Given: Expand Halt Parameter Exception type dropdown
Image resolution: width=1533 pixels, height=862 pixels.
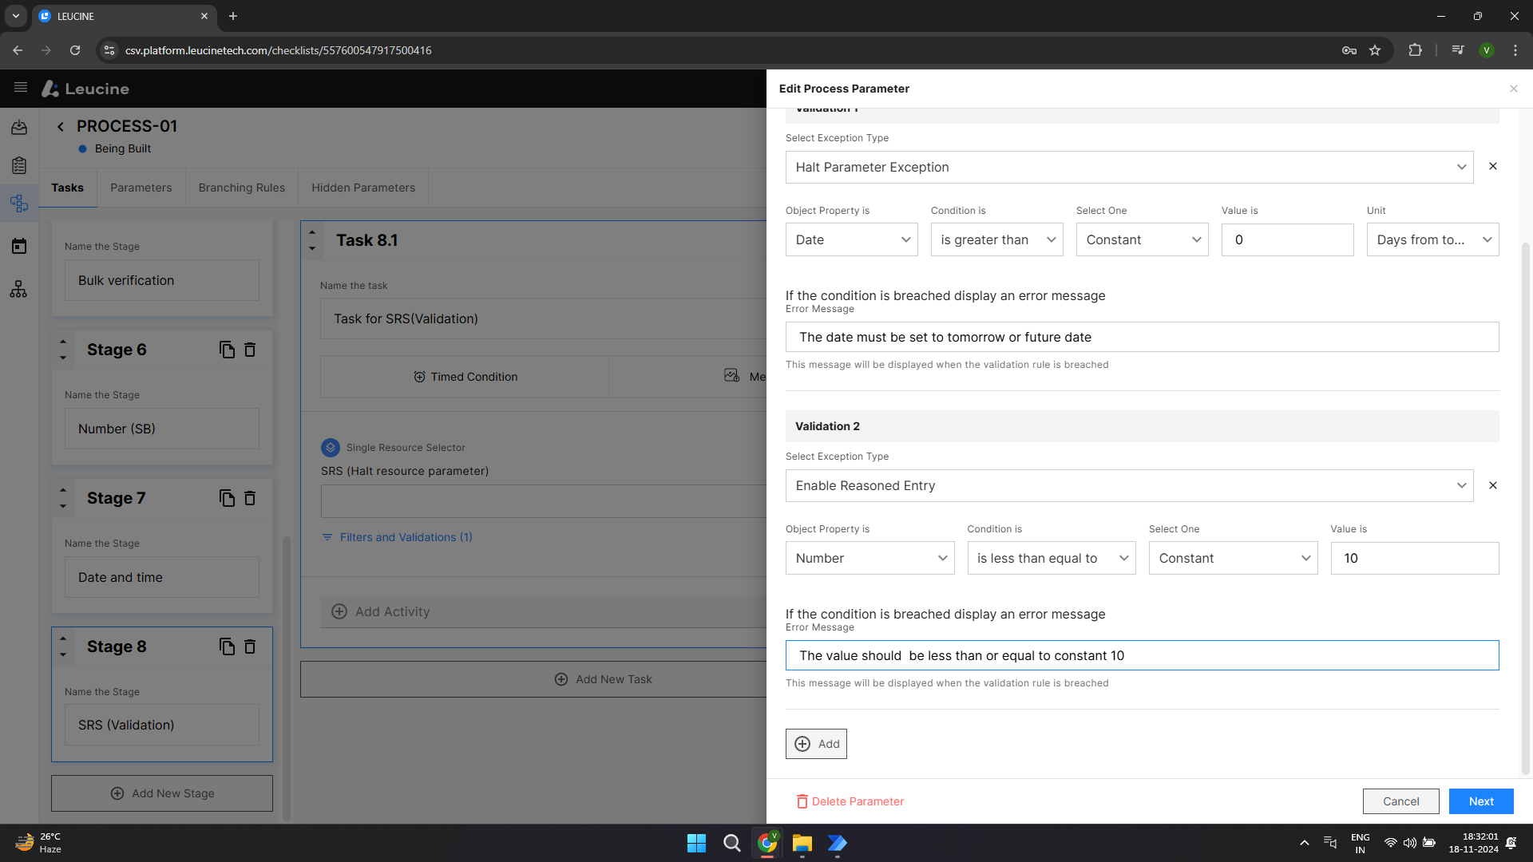Looking at the screenshot, I should pos(1129,167).
